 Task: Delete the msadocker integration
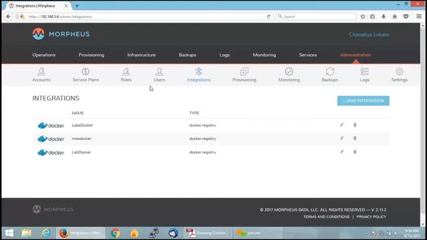click(355, 138)
